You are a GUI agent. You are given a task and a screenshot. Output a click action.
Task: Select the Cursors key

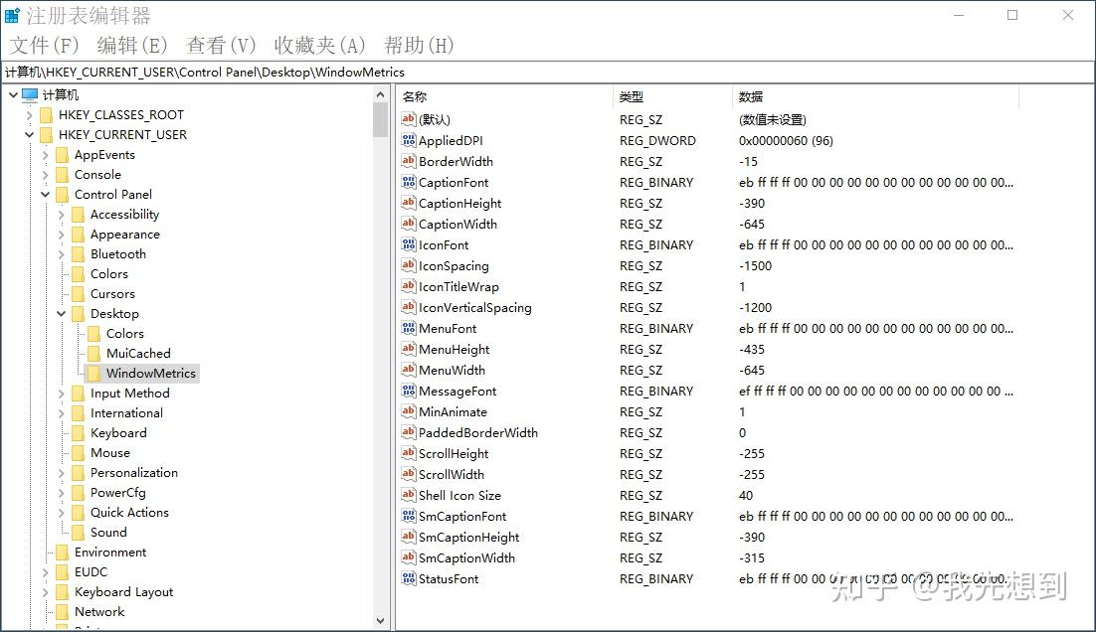(x=112, y=294)
